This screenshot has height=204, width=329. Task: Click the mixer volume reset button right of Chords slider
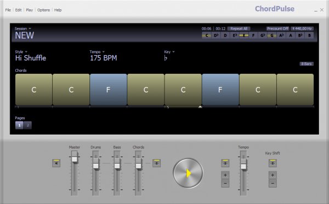point(156,163)
